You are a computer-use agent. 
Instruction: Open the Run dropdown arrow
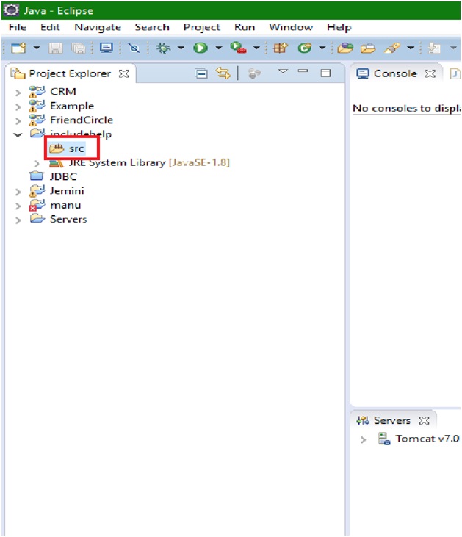pyautogui.click(x=218, y=48)
